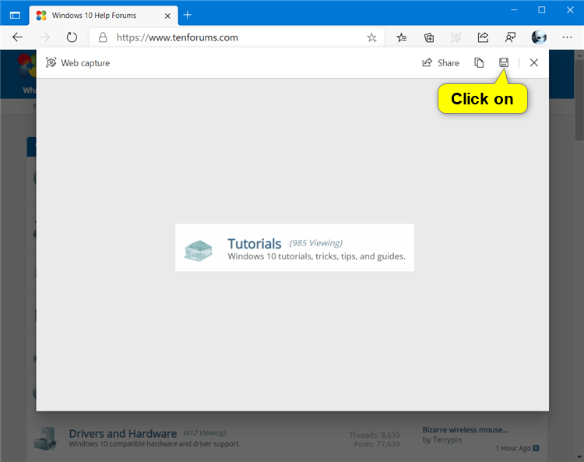
Task: Click the captured Tutorials thumbnail image
Action: pyautogui.click(x=294, y=248)
